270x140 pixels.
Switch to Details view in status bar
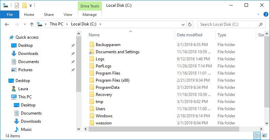click(256, 136)
